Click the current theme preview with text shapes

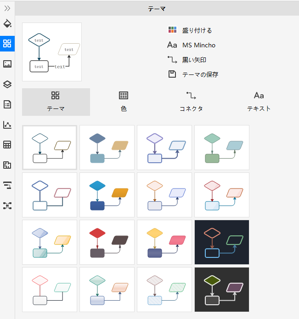(52, 52)
